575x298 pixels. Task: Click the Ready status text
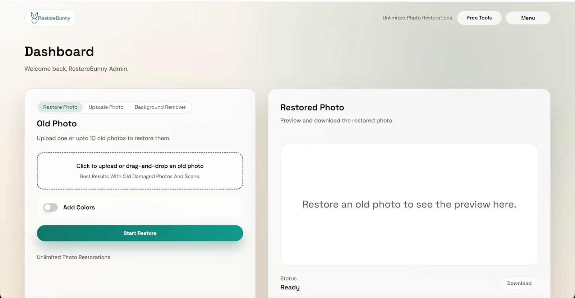[x=290, y=288]
